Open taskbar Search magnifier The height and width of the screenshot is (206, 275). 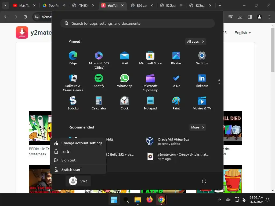pyautogui.click(x=126, y=200)
